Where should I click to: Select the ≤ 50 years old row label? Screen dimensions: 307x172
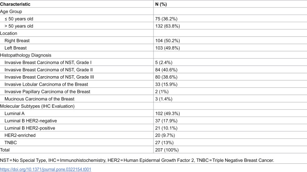coord(19,19)
